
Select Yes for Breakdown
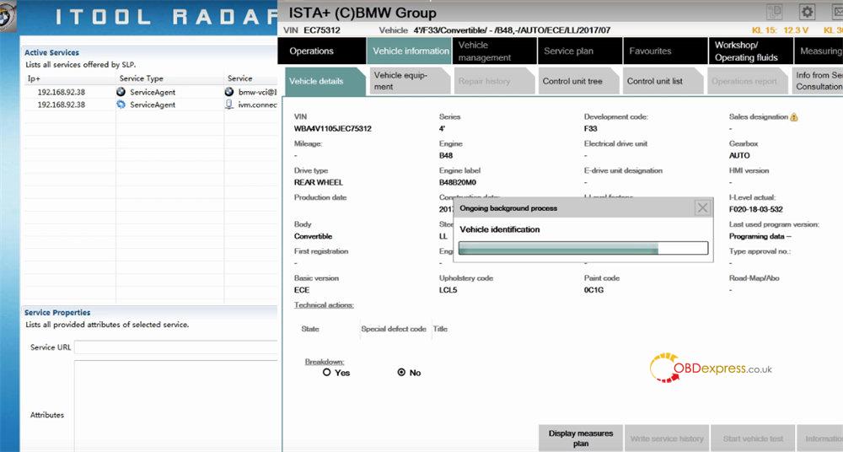click(327, 373)
